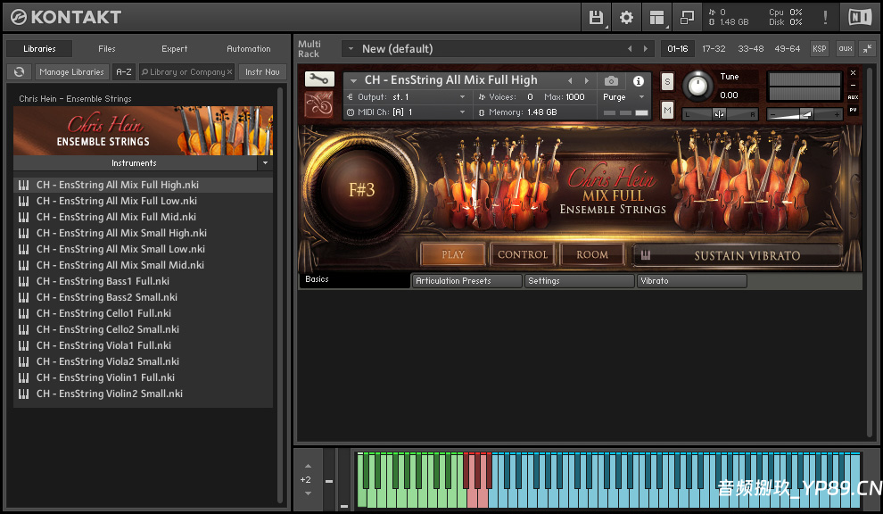
Task: Open Kontakt options with the gear icon
Action: point(626,17)
